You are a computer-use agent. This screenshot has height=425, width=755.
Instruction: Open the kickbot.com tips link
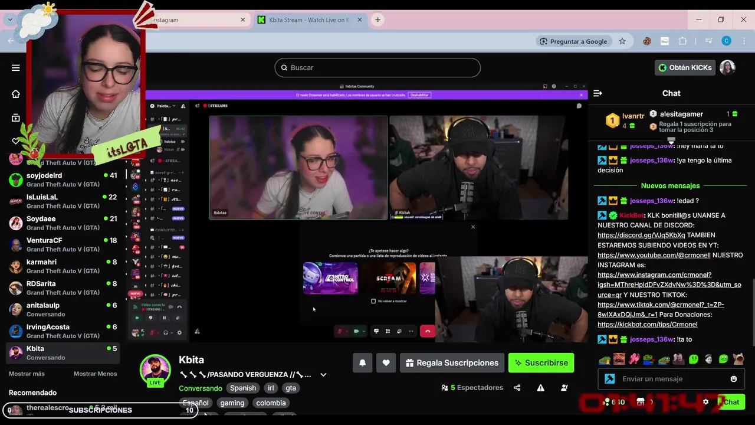648,325
